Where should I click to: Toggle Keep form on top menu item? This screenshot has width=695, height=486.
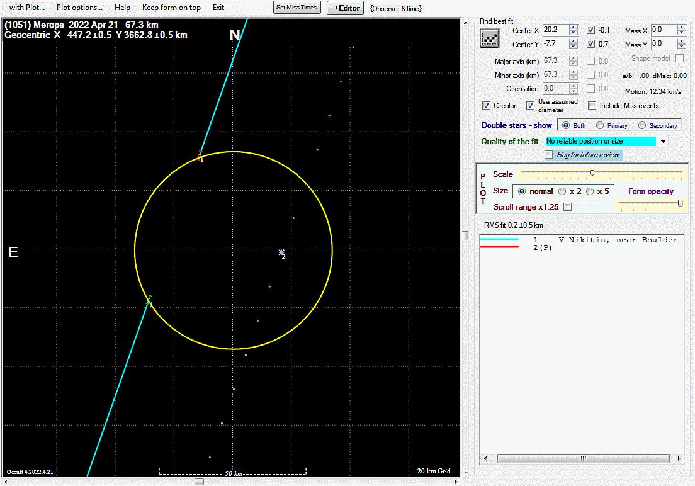click(x=171, y=8)
